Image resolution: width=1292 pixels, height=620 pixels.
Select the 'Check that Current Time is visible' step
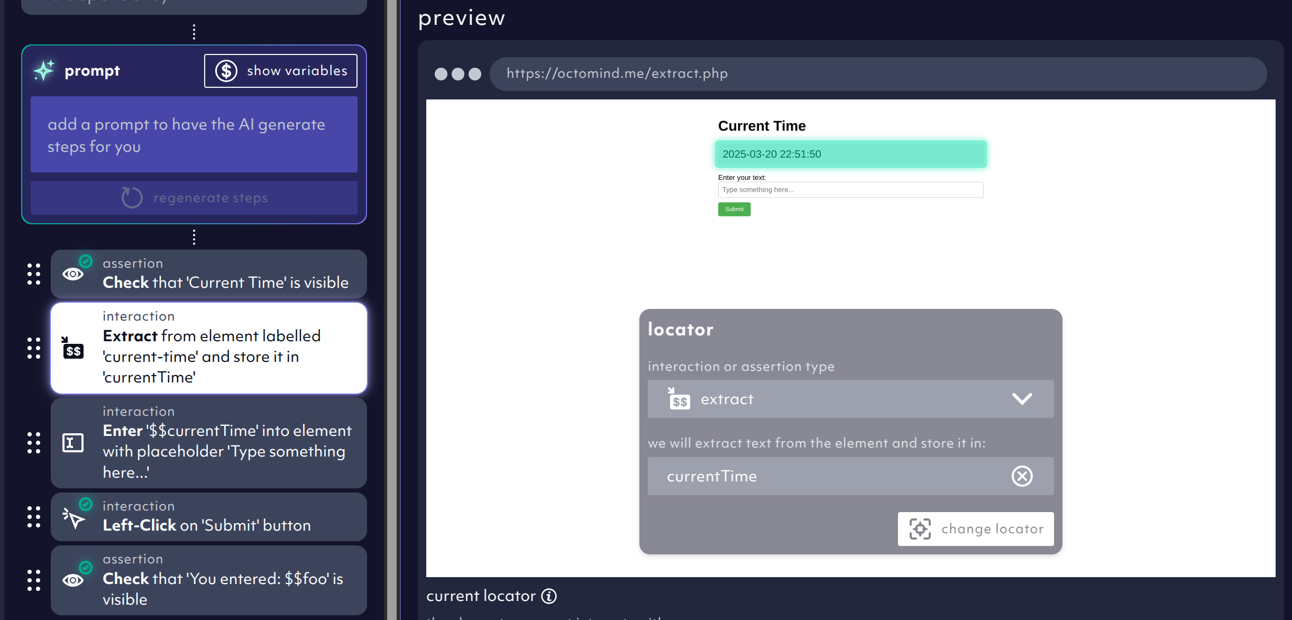point(209,274)
